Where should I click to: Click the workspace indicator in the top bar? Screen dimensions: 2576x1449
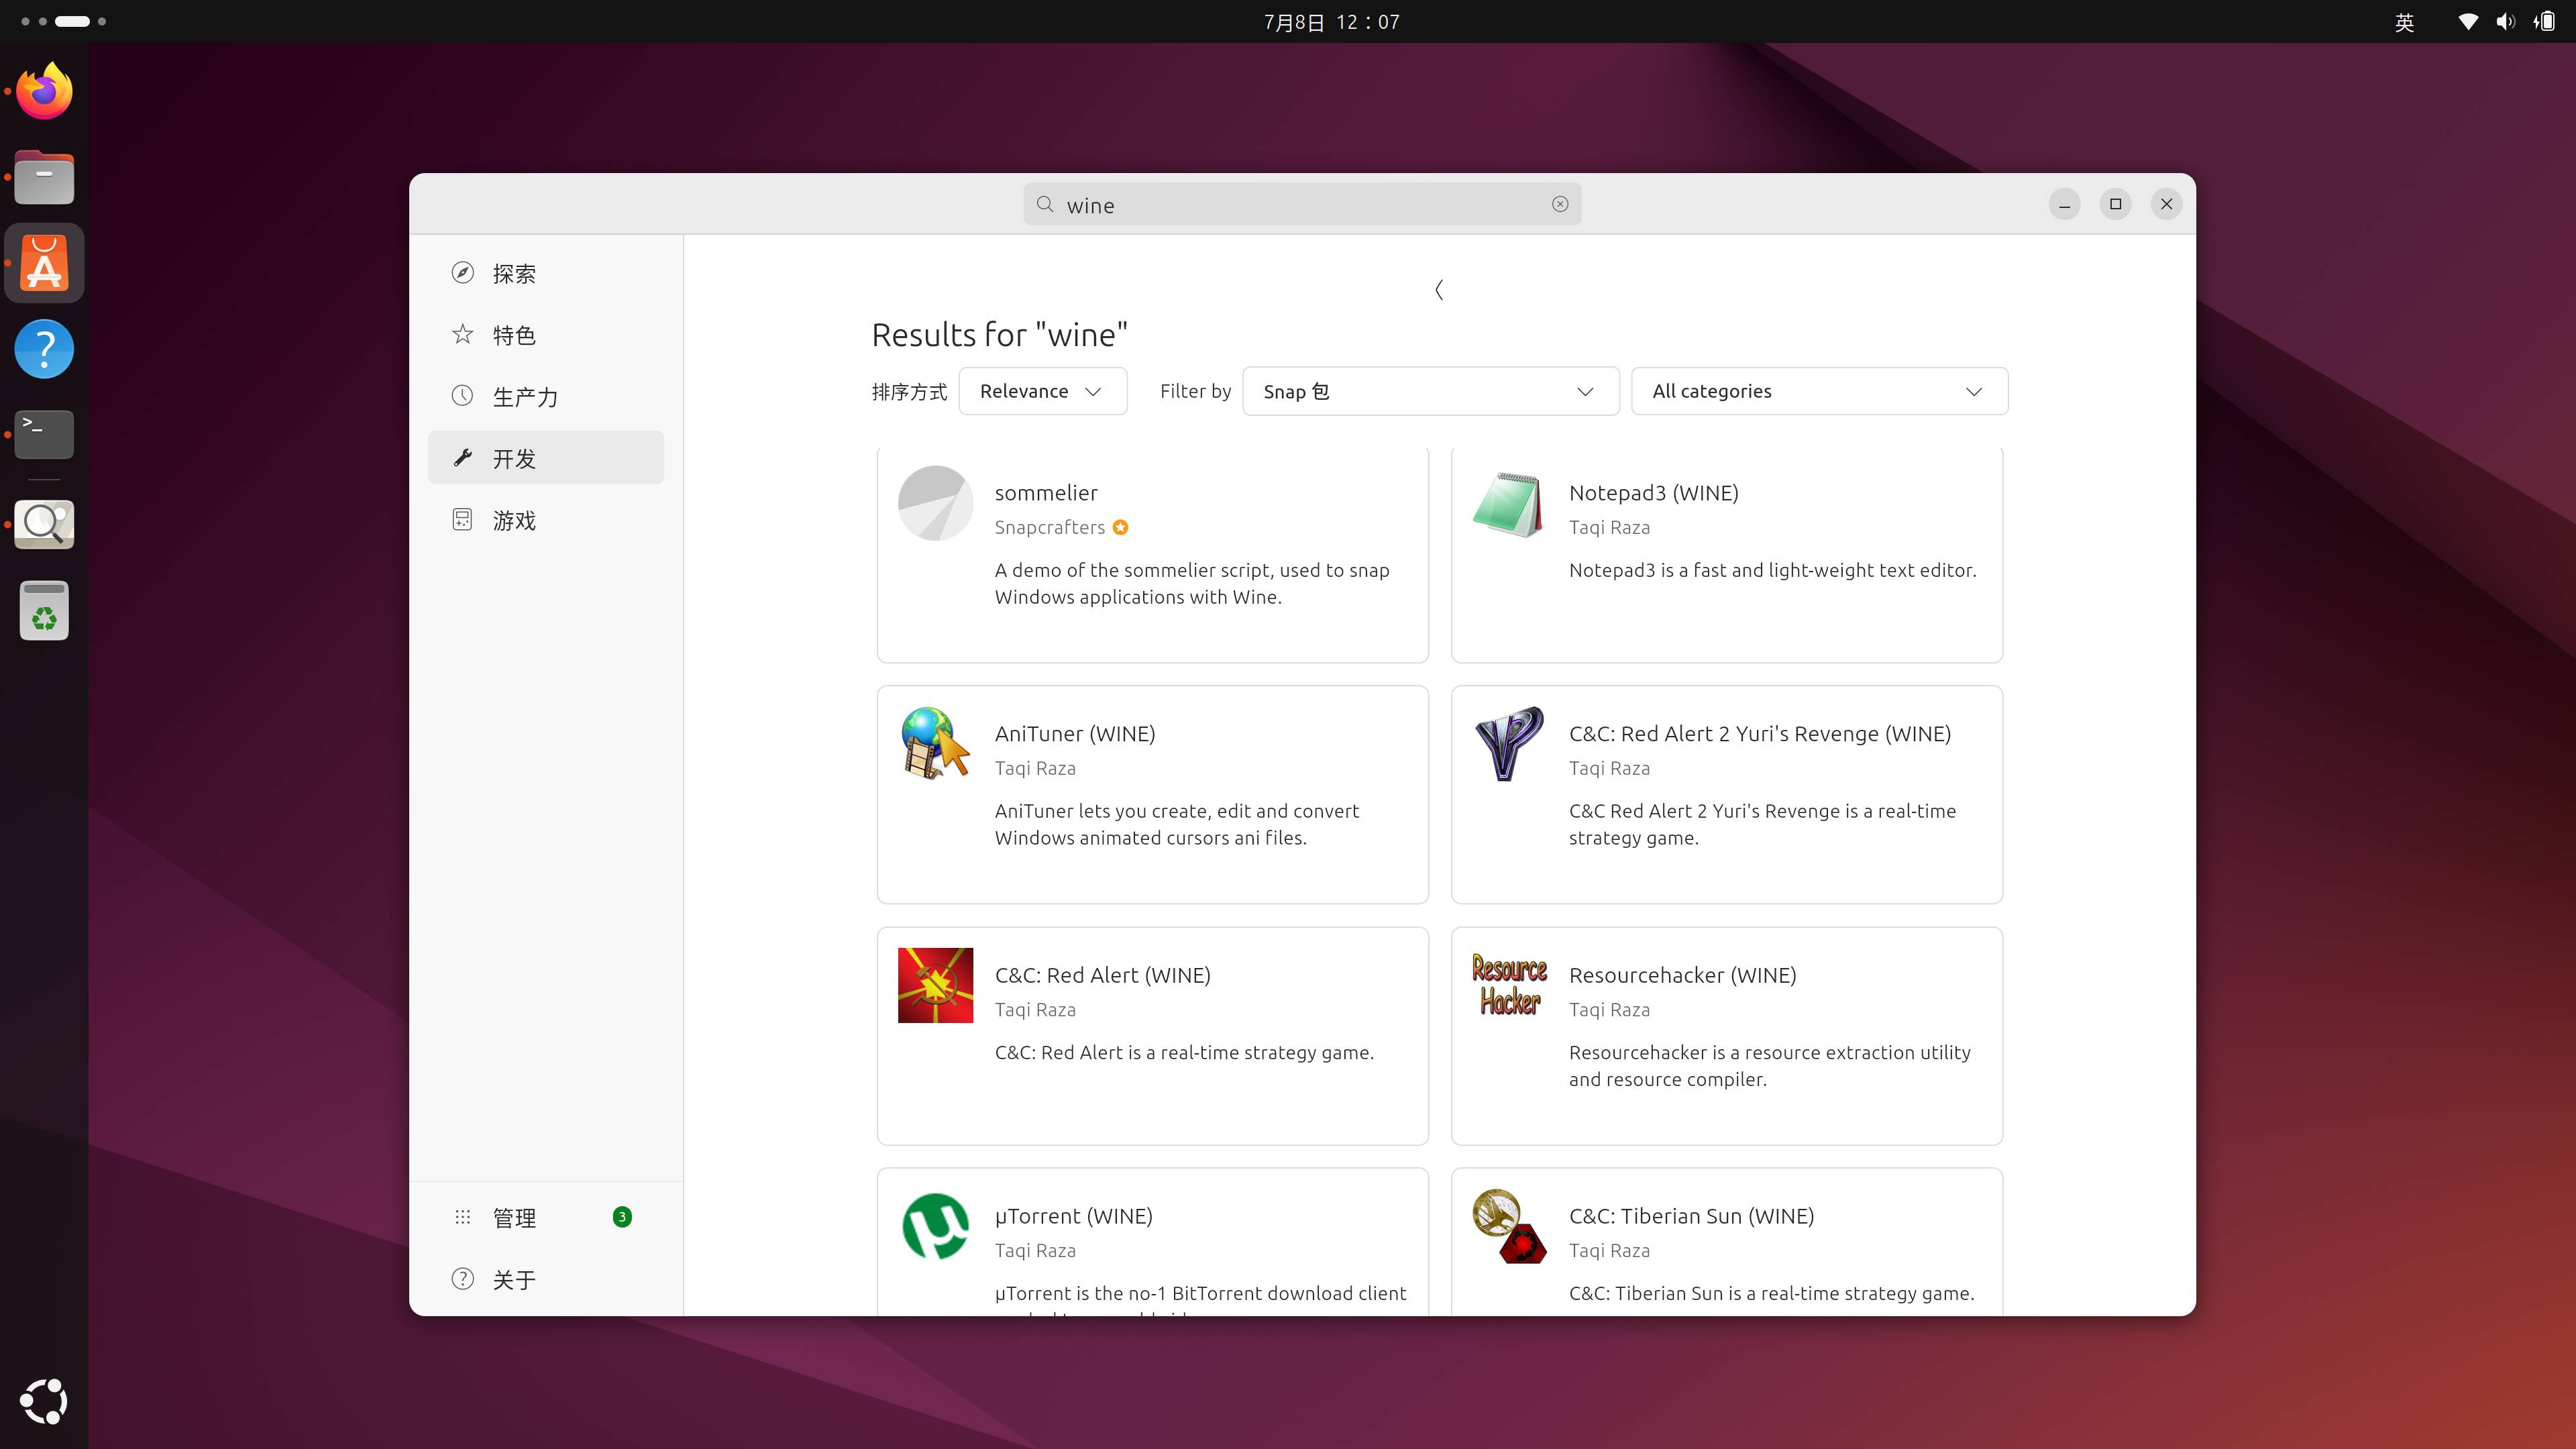click(x=63, y=21)
